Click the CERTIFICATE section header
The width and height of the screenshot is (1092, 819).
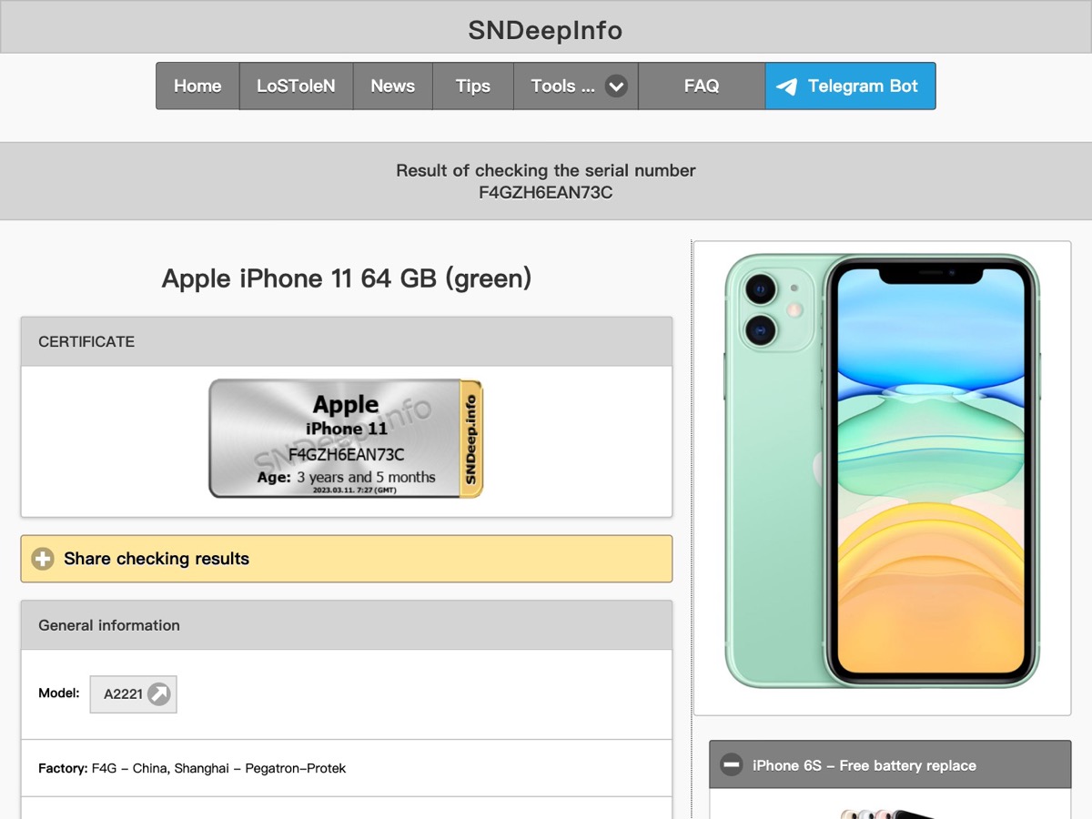(347, 342)
